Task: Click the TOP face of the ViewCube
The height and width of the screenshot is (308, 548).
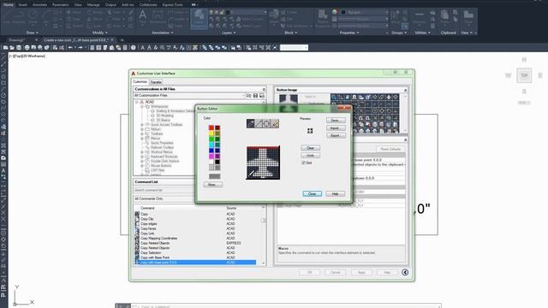Action: pyautogui.click(x=524, y=75)
